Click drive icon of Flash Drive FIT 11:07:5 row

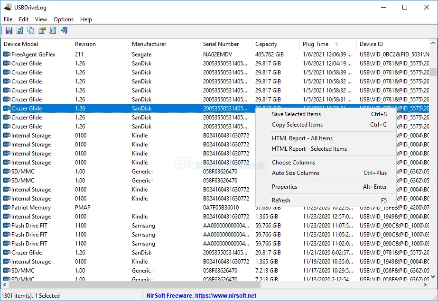click(7, 226)
